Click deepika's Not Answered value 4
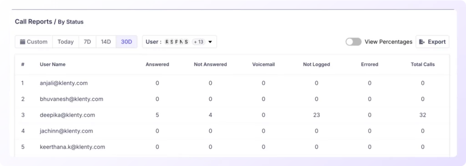 210,115
